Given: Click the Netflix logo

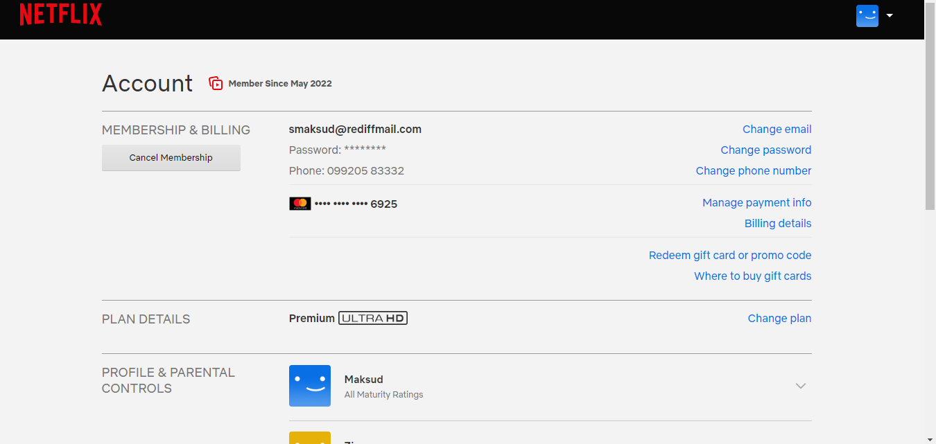Looking at the screenshot, I should [x=61, y=15].
